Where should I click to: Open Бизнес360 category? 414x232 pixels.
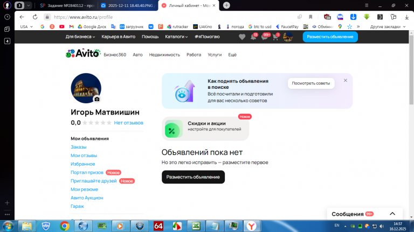point(115,55)
